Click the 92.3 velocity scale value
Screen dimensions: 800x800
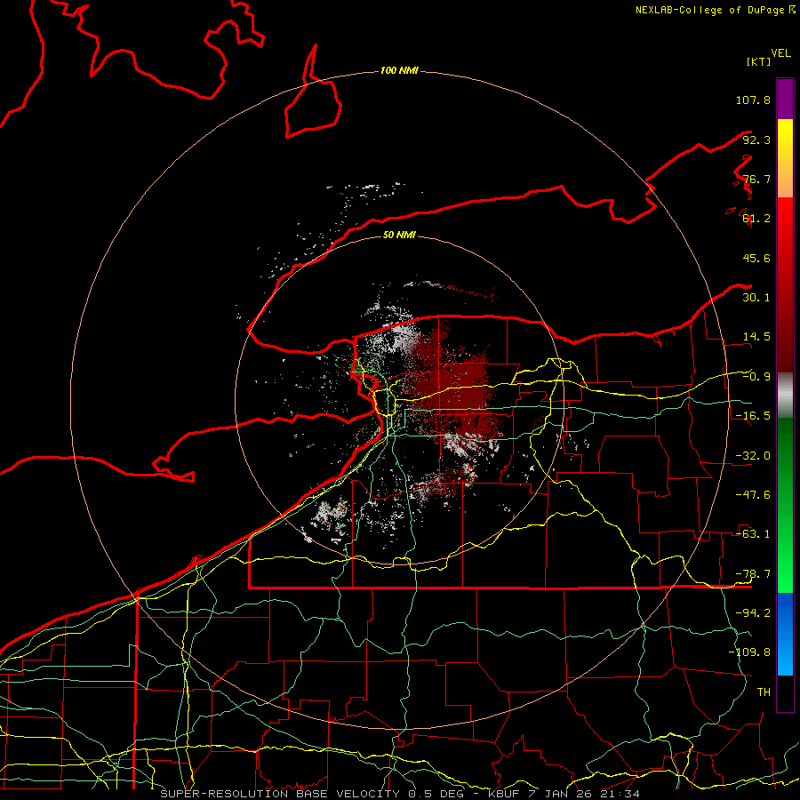[x=756, y=140]
